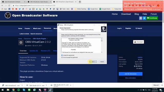Click license text scroll down arrow
Screen dimensions: 164x92
pyautogui.click(x=102, y=52)
